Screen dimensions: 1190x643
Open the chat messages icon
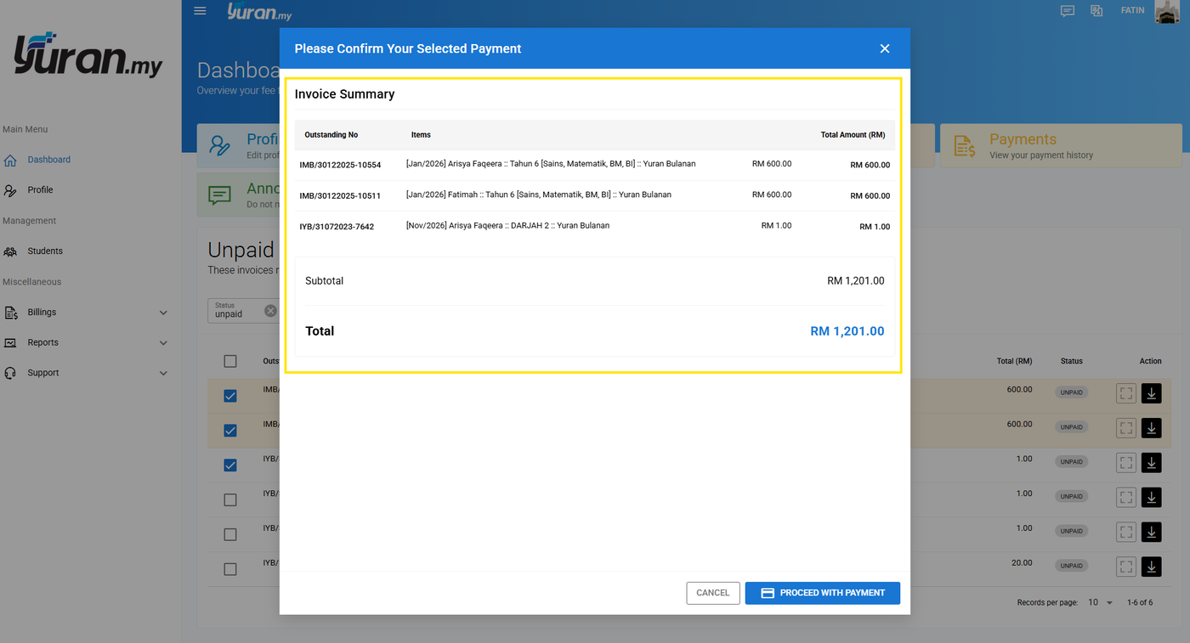point(1068,11)
